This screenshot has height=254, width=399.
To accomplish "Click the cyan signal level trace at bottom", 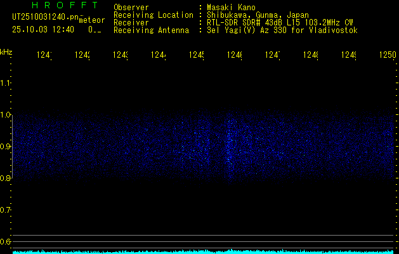I will coord(204,251).
